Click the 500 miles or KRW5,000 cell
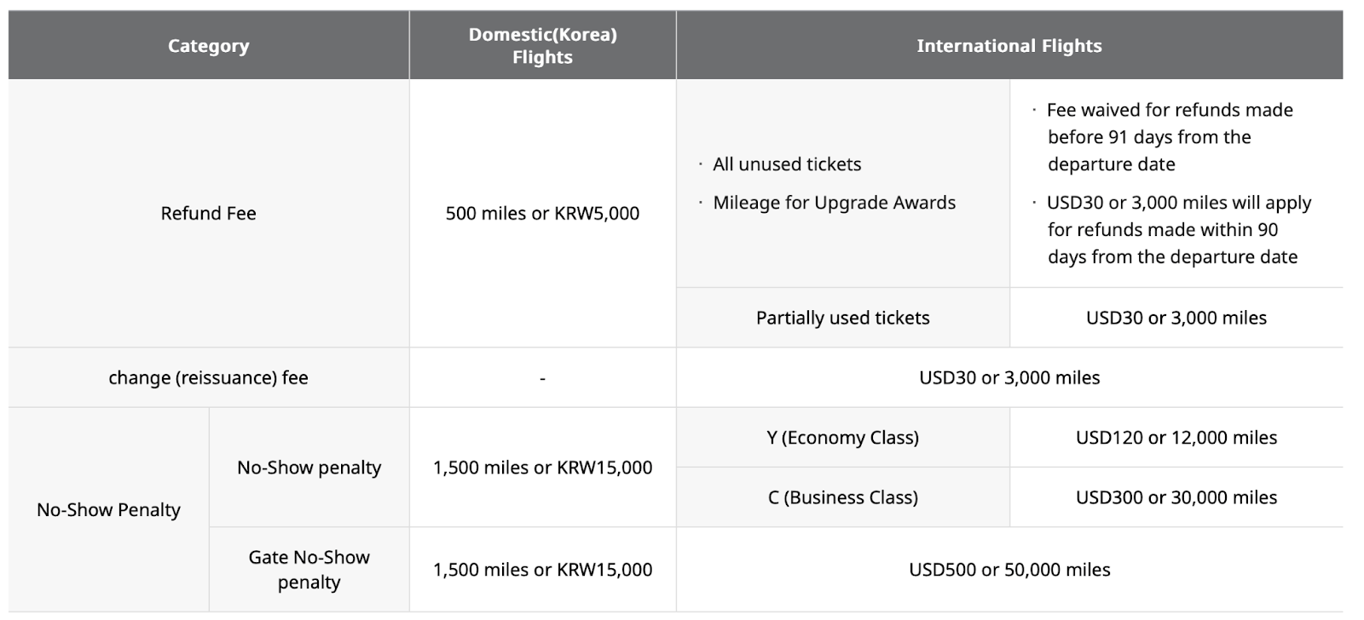The height and width of the screenshot is (620, 1364). pos(542,214)
